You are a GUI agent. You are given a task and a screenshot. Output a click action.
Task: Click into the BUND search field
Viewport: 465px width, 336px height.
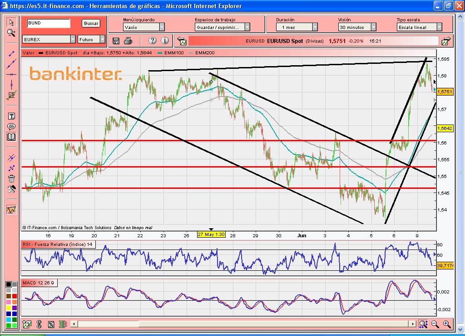(49, 24)
